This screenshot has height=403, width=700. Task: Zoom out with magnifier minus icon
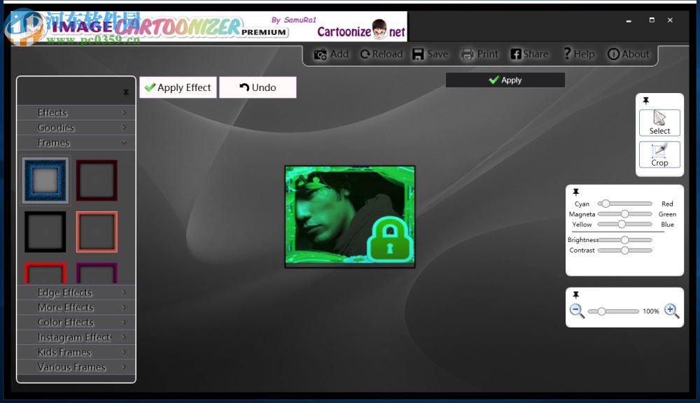coord(577,311)
